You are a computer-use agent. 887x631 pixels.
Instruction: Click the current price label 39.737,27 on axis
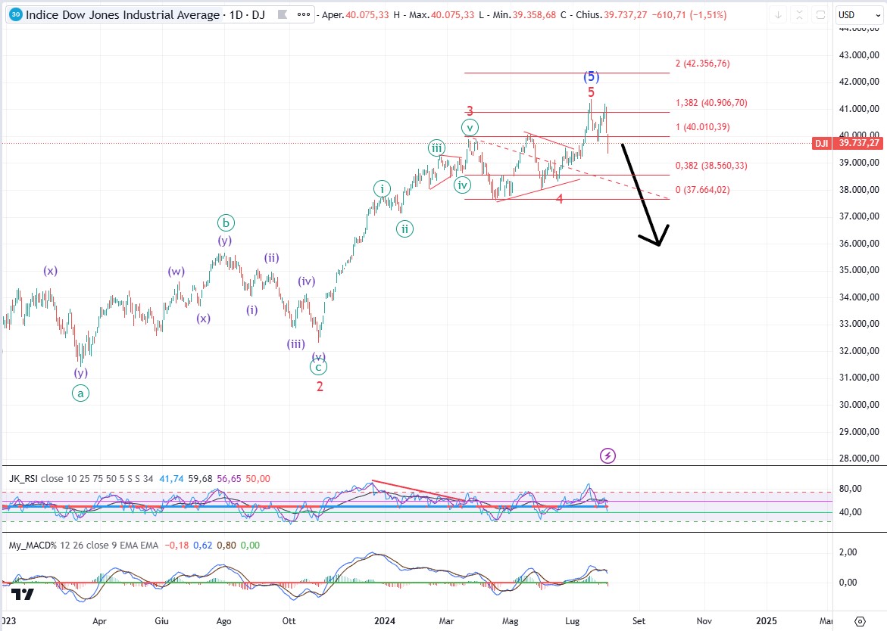[x=859, y=144]
